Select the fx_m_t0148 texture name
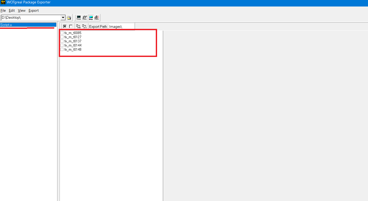 (73, 49)
